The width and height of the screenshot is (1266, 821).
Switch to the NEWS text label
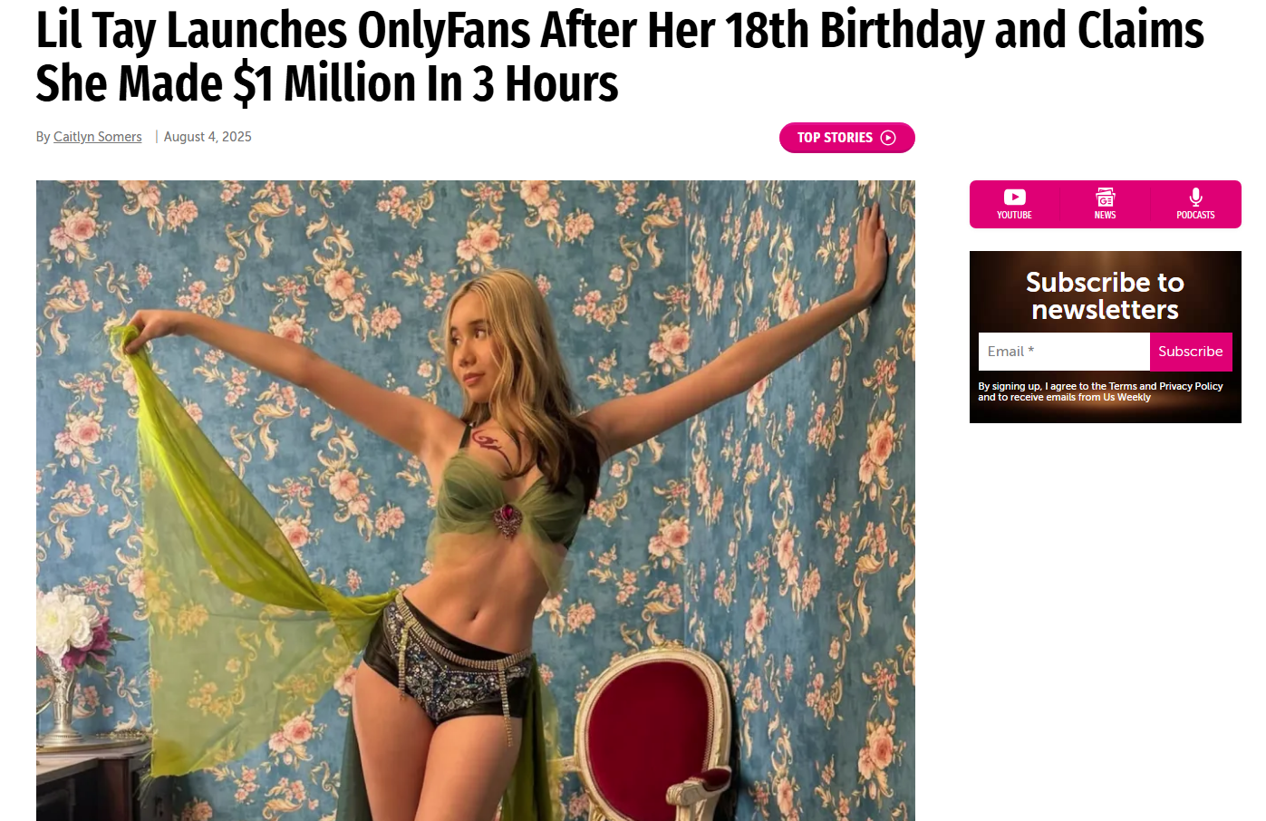(1105, 216)
